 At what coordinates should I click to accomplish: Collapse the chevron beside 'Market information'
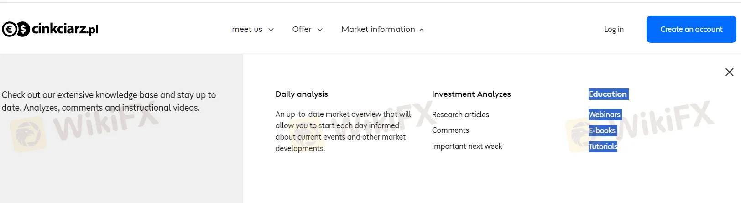pos(422,30)
